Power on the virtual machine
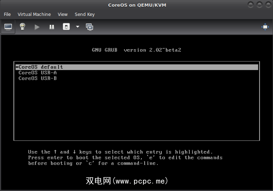The height and width of the screenshot is (191, 273). [37, 27]
